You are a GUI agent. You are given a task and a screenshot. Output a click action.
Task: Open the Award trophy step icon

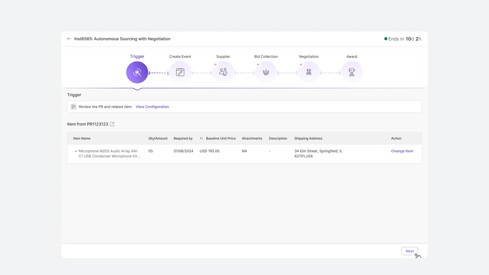coord(352,72)
